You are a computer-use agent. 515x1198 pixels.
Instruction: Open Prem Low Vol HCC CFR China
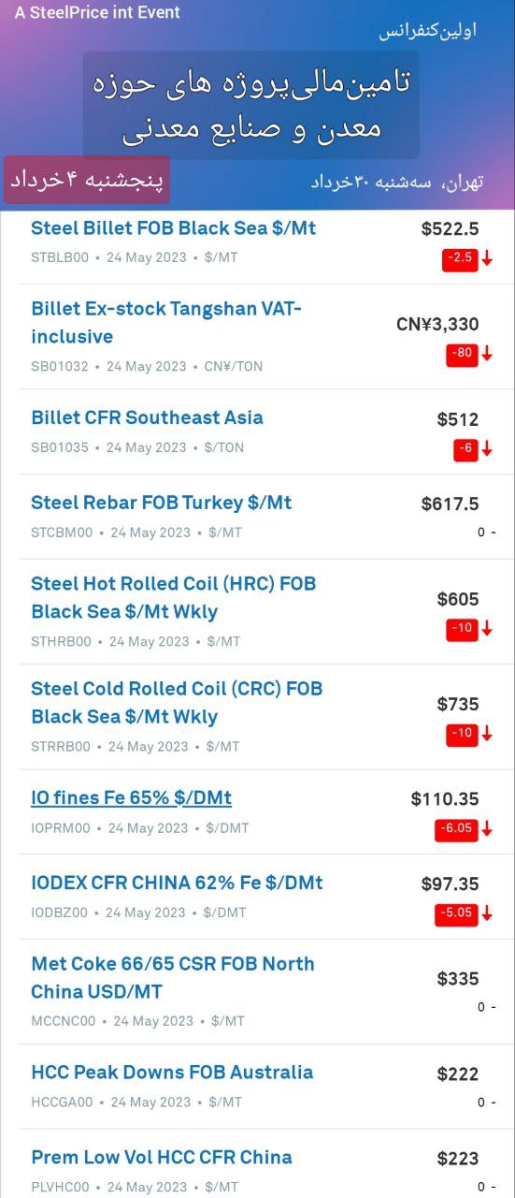click(x=162, y=1158)
